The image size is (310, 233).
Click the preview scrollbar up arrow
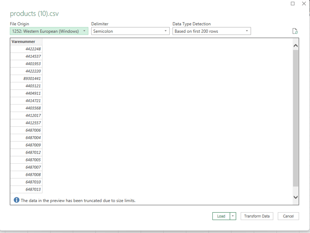pos(296,46)
